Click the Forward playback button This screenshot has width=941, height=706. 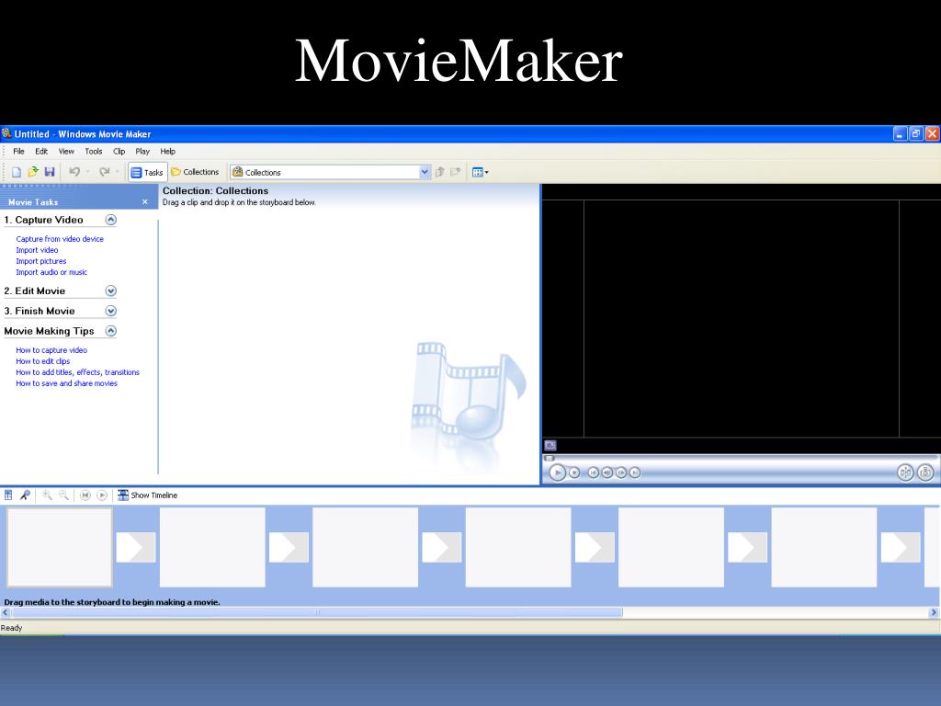click(x=635, y=473)
